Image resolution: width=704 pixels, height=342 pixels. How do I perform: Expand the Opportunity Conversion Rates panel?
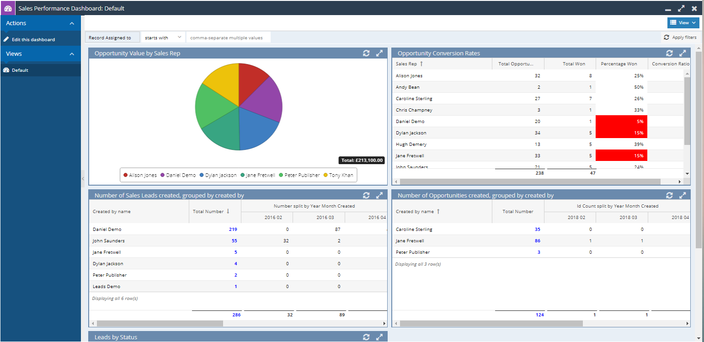point(683,53)
